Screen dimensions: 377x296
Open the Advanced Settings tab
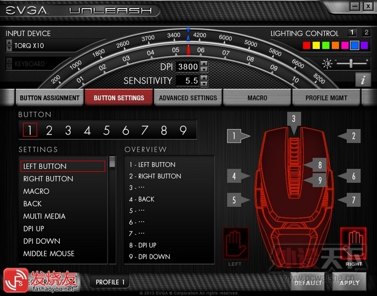188,97
